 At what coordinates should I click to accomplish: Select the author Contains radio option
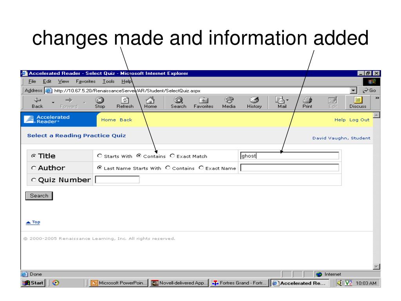[168, 168]
